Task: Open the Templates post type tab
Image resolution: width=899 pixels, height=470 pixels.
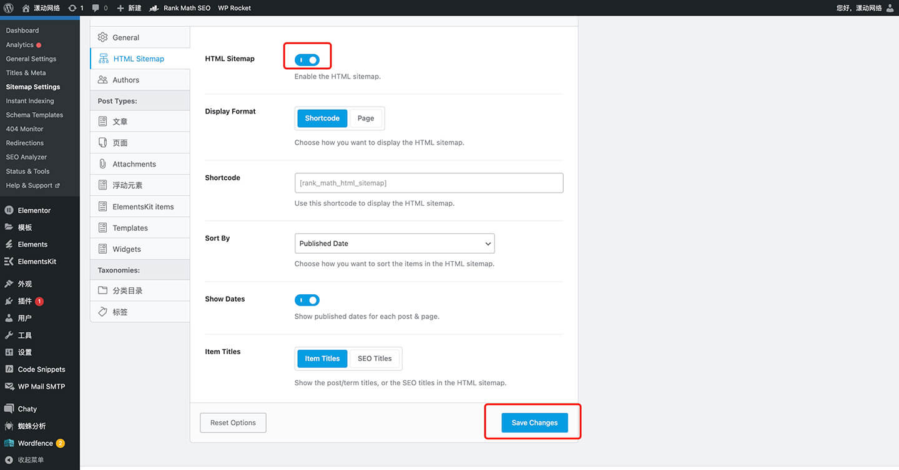Action: [140, 228]
